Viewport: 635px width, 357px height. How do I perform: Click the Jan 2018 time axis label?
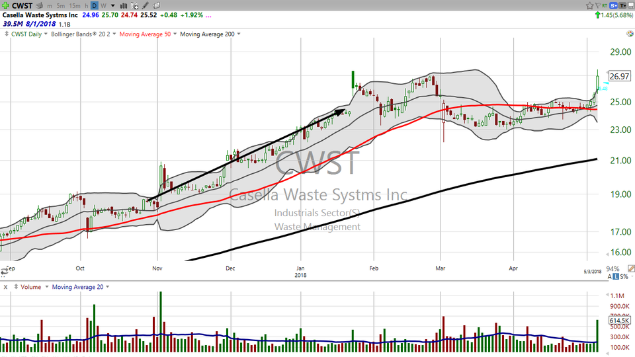tap(300, 272)
